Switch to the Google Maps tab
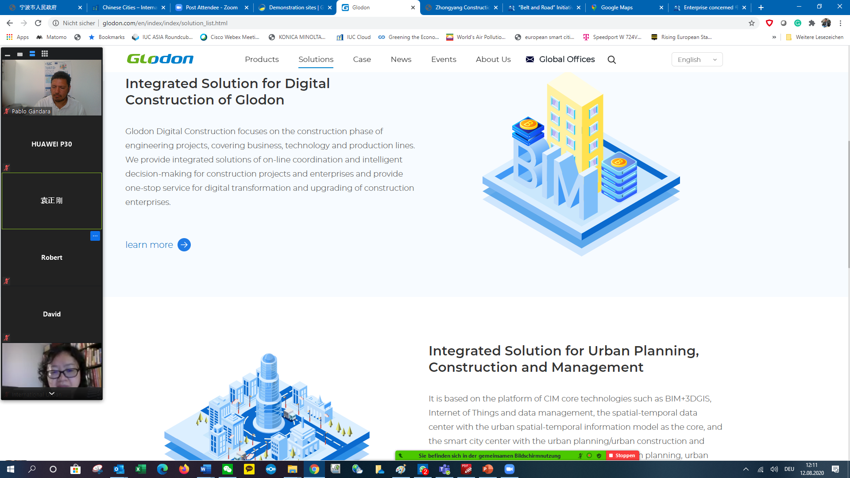Screen dimensions: 850x478 [x=617, y=8]
